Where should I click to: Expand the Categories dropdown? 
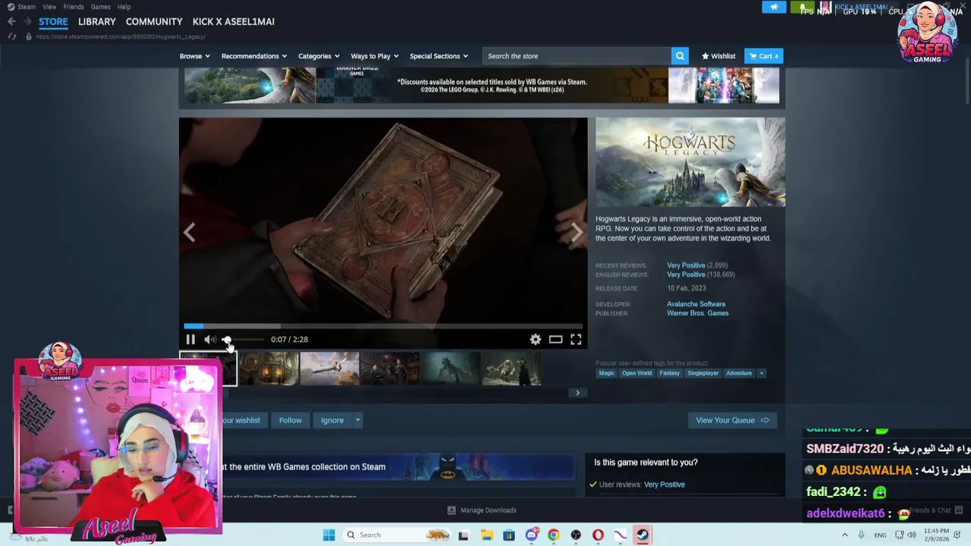click(319, 56)
